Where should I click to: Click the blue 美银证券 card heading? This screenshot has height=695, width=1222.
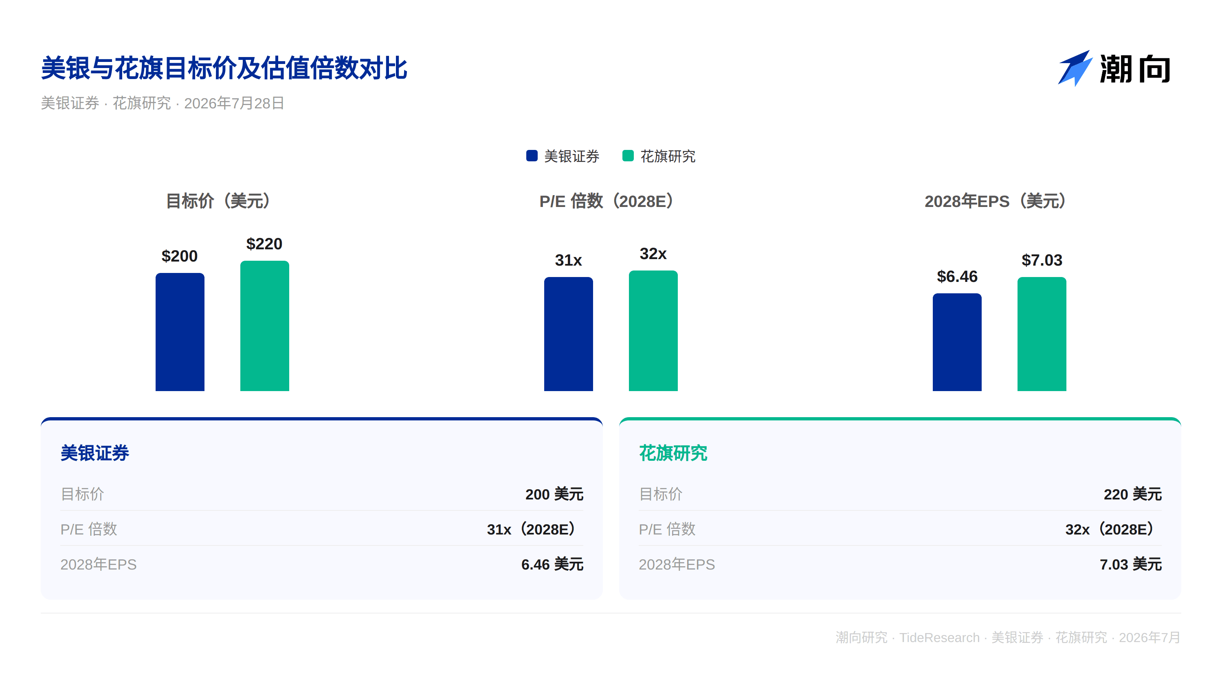(x=95, y=453)
